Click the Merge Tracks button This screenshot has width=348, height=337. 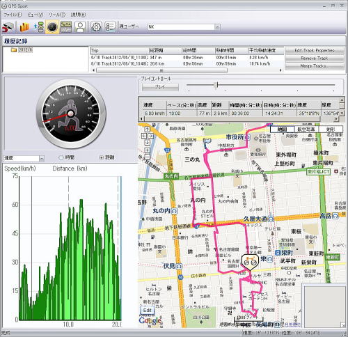(x=315, y=66)
